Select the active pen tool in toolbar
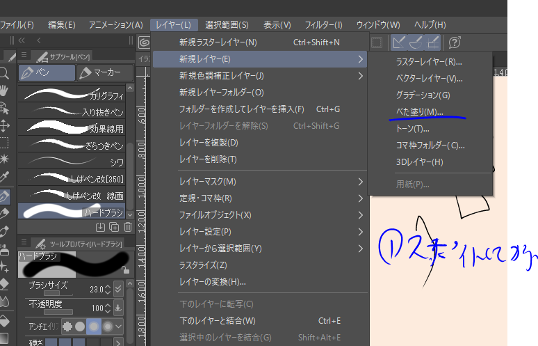 [x=5, y=196]
